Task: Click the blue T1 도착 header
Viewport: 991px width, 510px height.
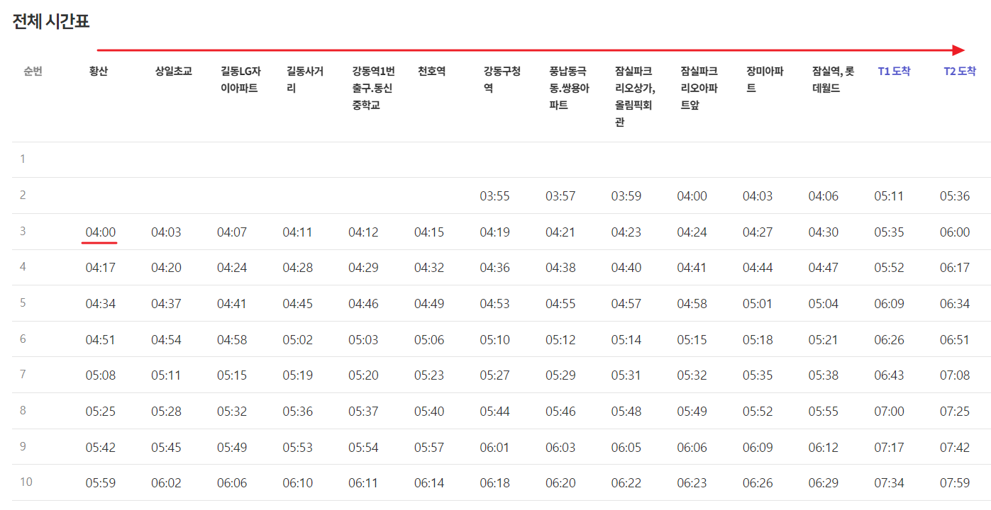Action: [894, 72]
